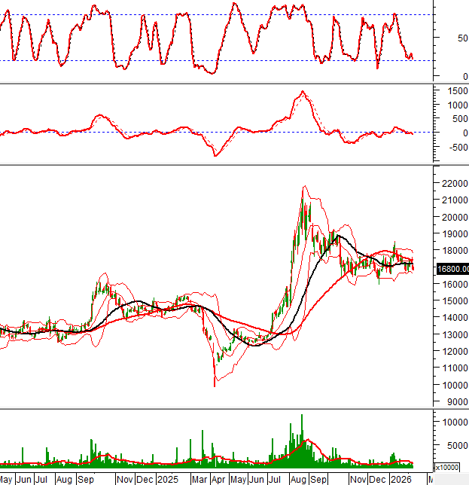This screenshot has width=469, height=485.
Task: Select the 2025 label on time axis
Action: [x=167, y=478]
